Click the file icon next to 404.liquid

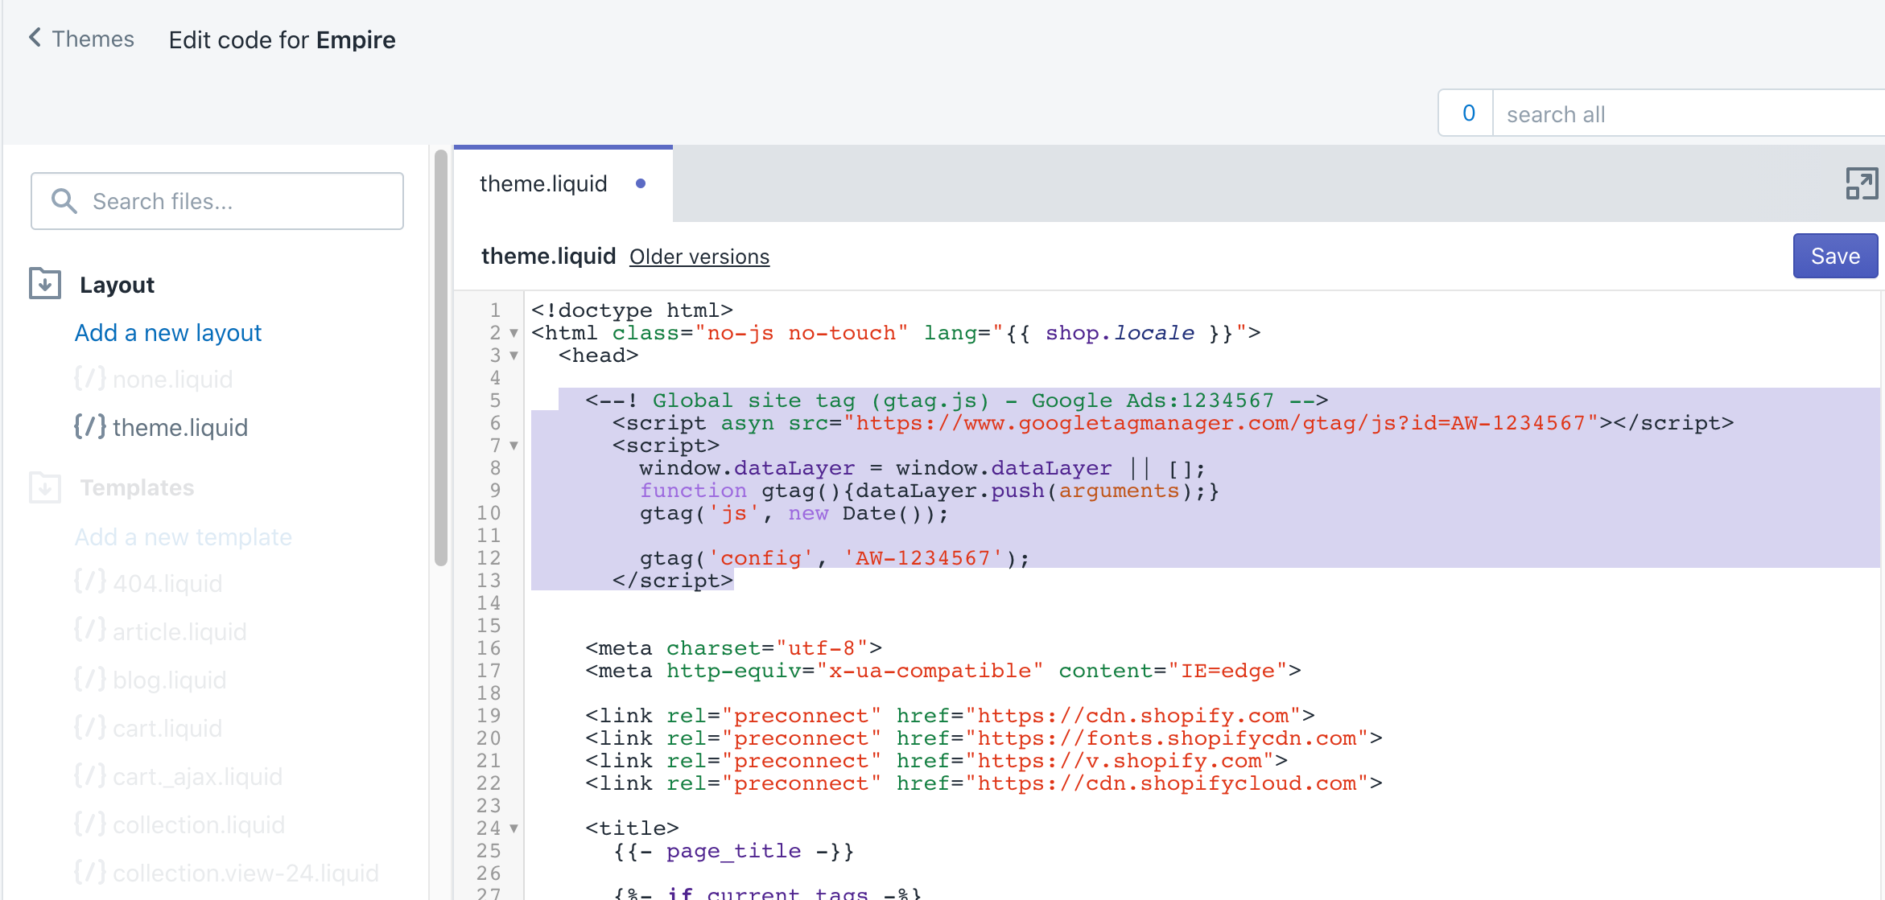pyautogui.click(x=89, y=582)
